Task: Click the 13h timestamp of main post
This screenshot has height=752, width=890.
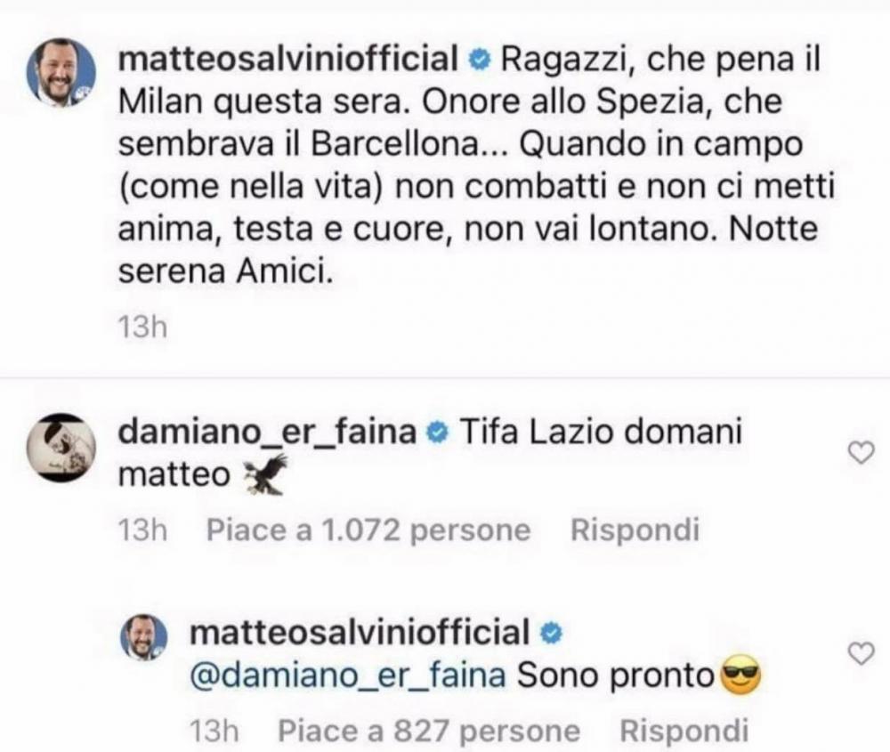Action: pos(142,327)
